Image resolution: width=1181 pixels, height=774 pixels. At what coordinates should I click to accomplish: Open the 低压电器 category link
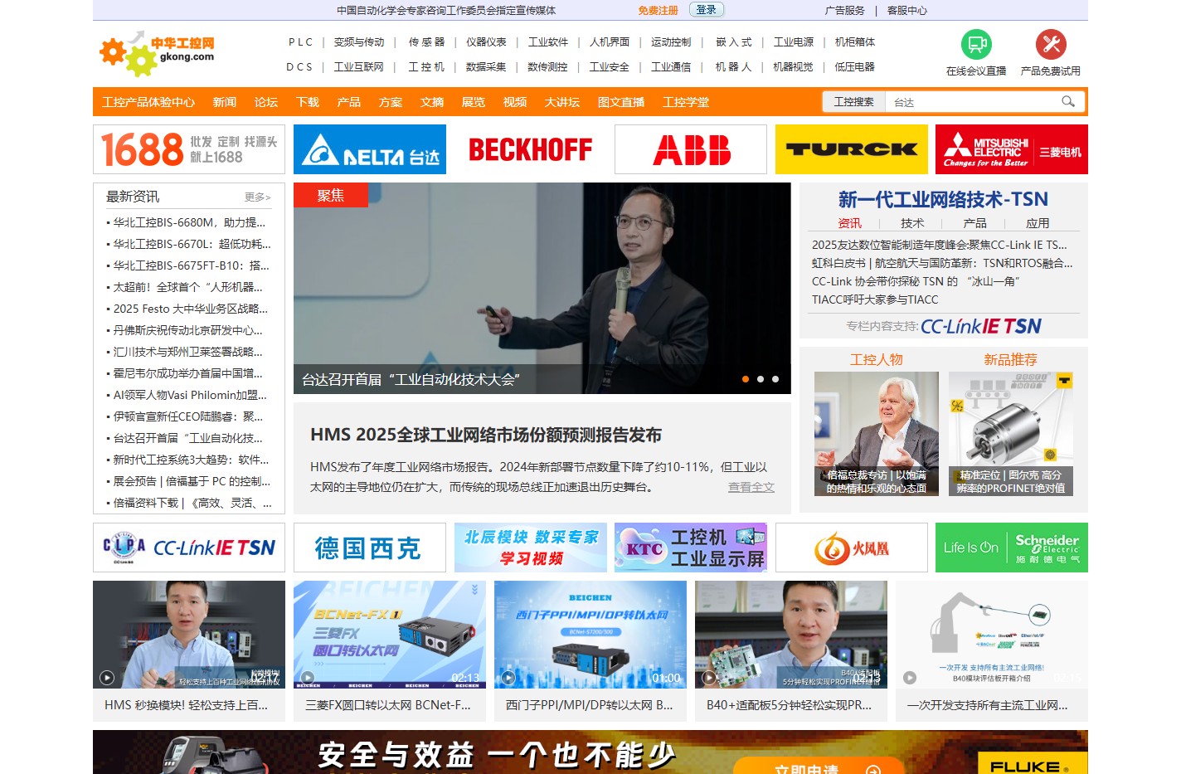click(855, 66)
